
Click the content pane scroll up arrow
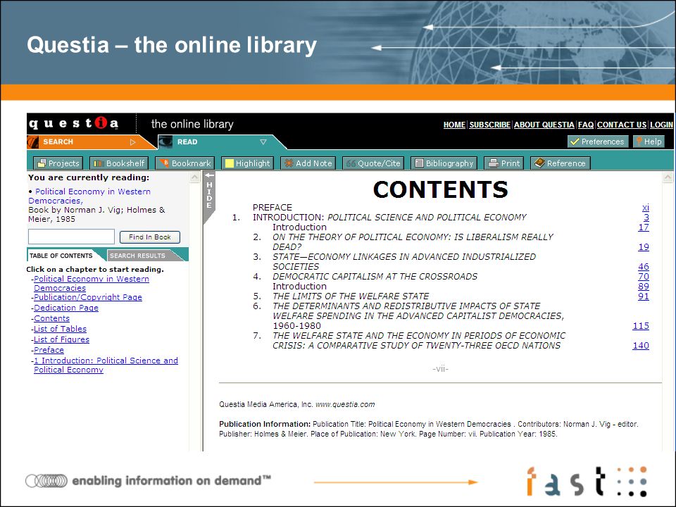tap(668, 177)
